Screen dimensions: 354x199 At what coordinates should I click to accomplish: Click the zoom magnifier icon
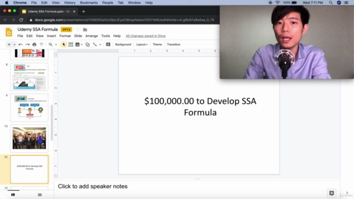pyautogui.click(x=50, y=44)
